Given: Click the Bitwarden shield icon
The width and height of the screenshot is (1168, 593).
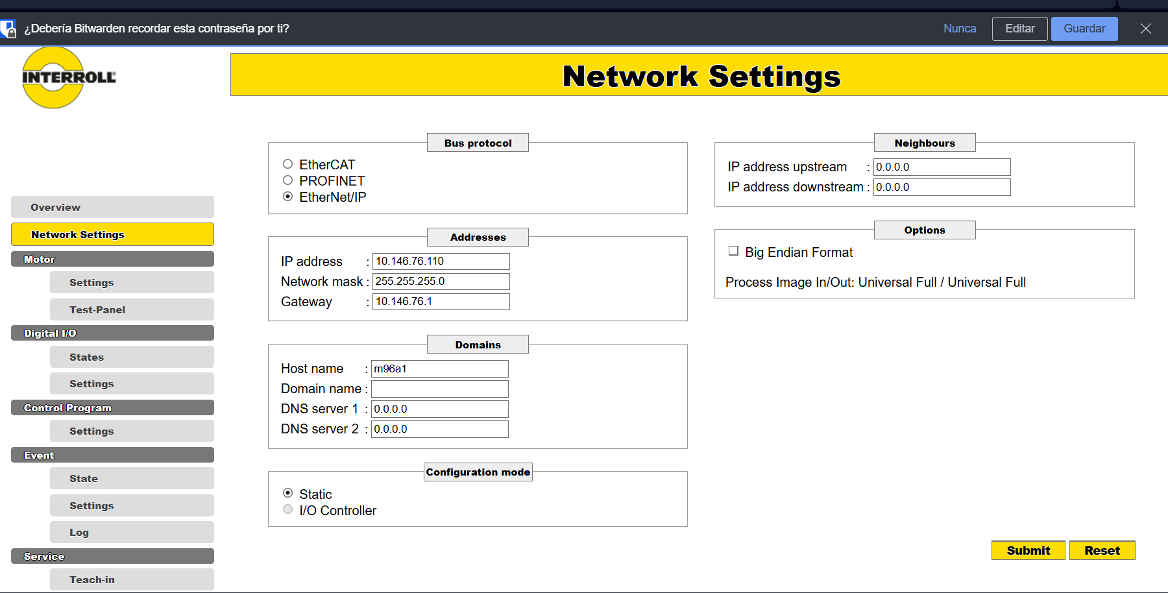Looking at the screenshot, I should tap(7, 29).
